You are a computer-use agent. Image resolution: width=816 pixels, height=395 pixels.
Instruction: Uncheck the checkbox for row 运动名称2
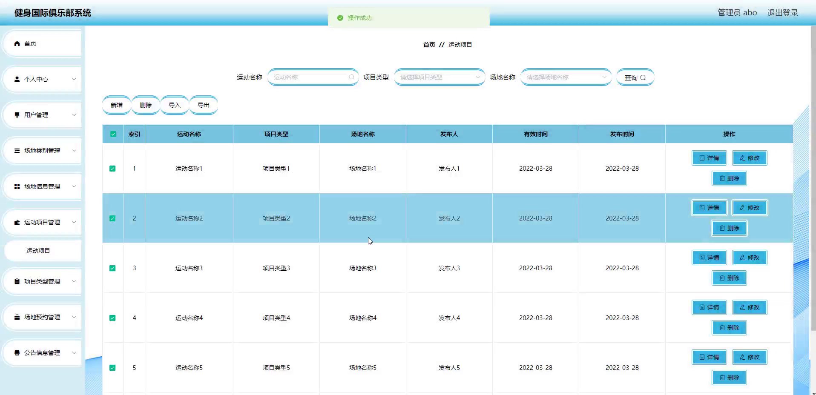click(112, 218)
